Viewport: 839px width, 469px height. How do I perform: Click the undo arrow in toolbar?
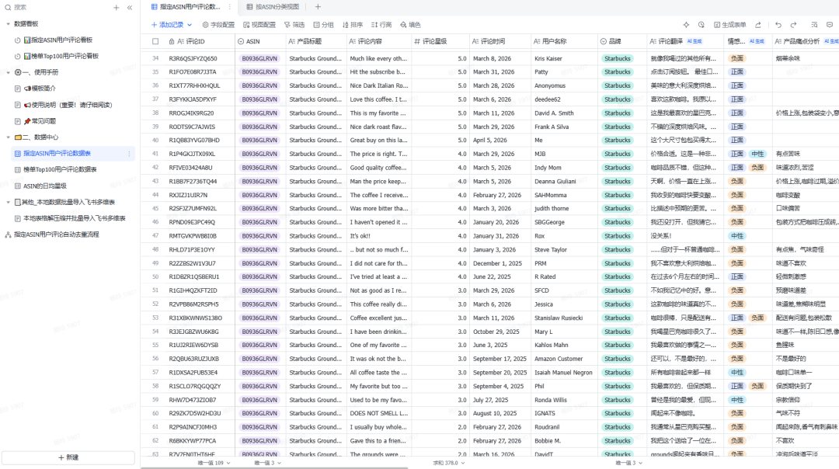(x=778, y=25)
